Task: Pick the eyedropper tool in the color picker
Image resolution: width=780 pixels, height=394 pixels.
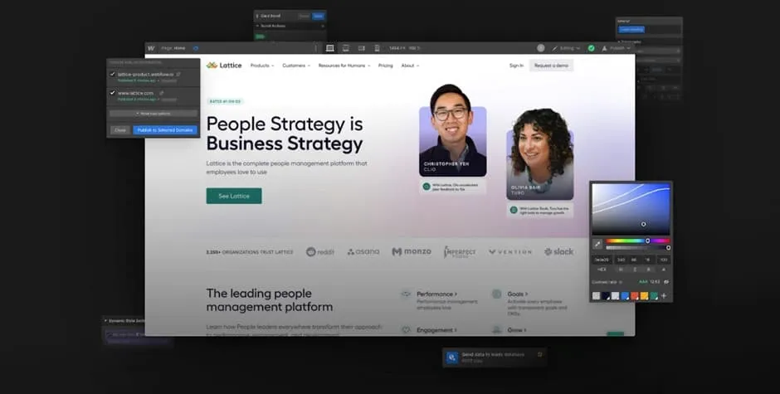Action: [x=597, y=244]
